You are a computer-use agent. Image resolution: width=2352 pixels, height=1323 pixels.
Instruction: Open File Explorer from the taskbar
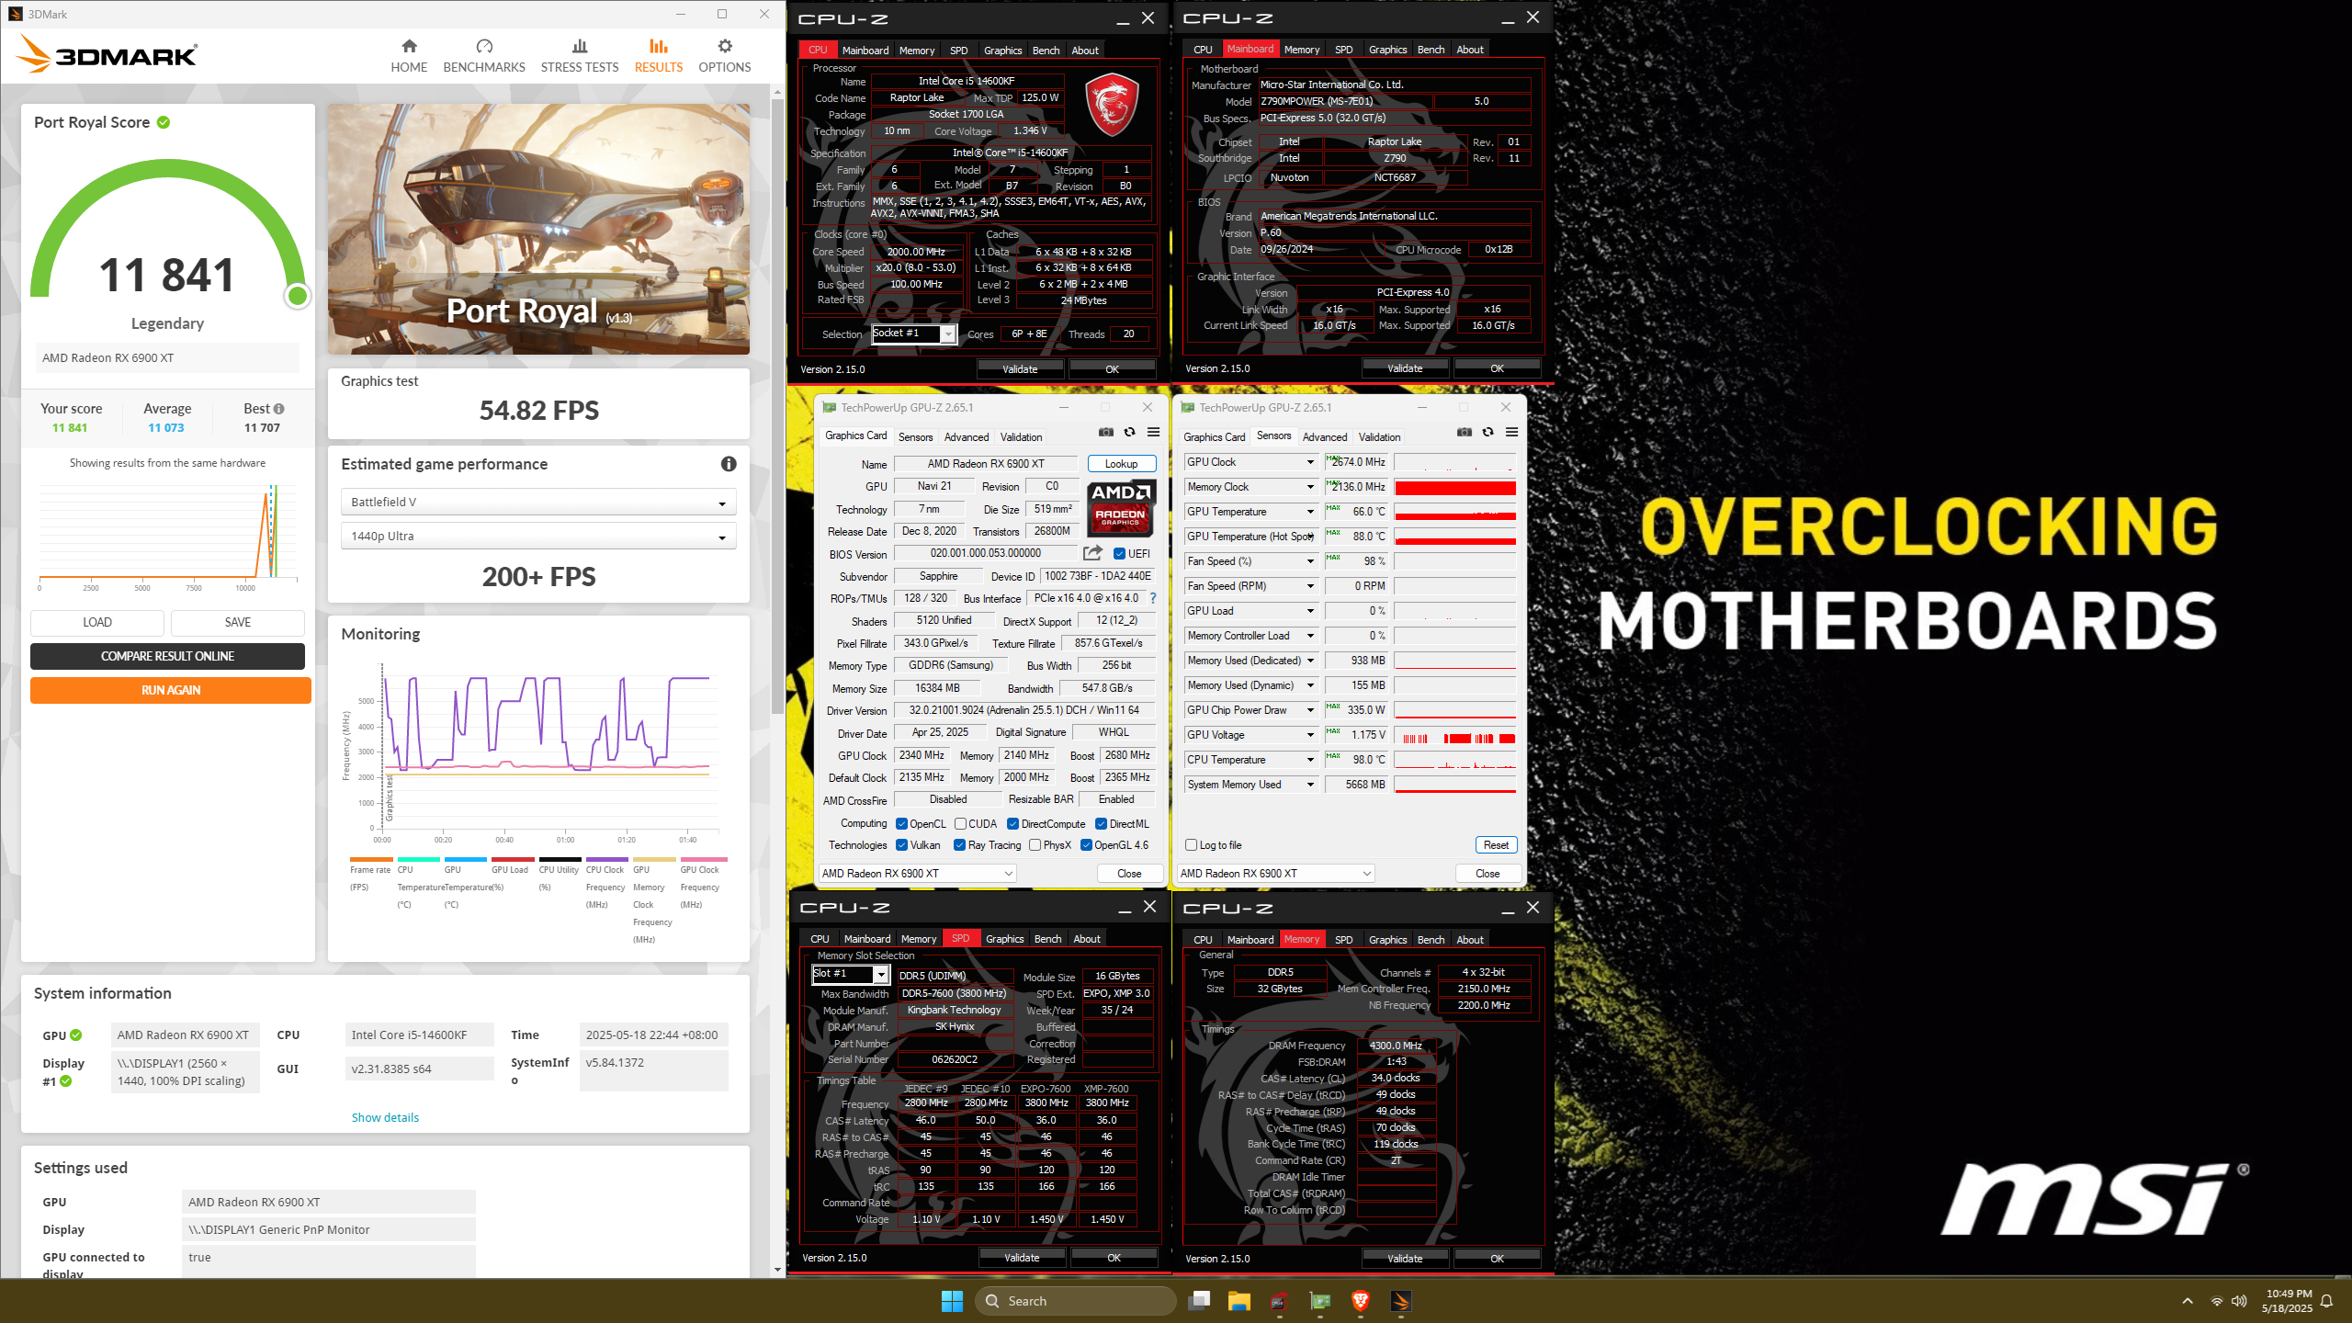[1239, 1301]
